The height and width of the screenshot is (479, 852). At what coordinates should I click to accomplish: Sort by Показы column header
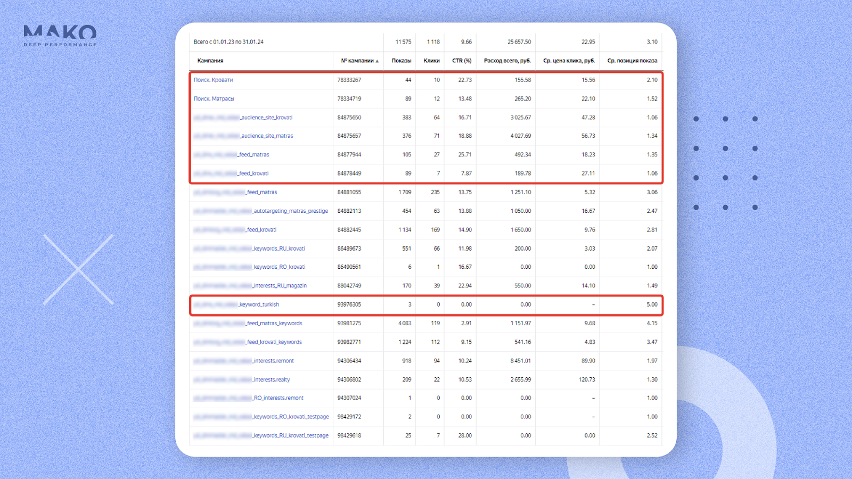pos(402,61)
